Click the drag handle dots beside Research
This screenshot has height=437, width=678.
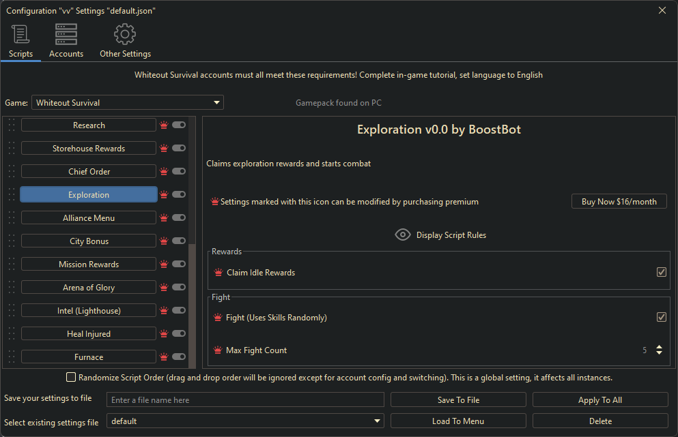tap(12, 125)
